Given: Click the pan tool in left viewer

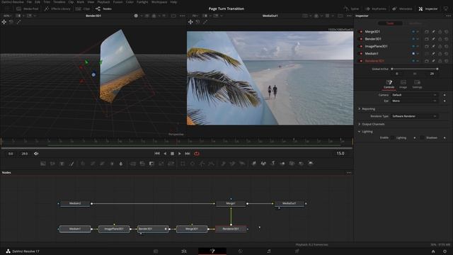Looking at the screenshot, I should pyautogui.click(x=4, y=22).
